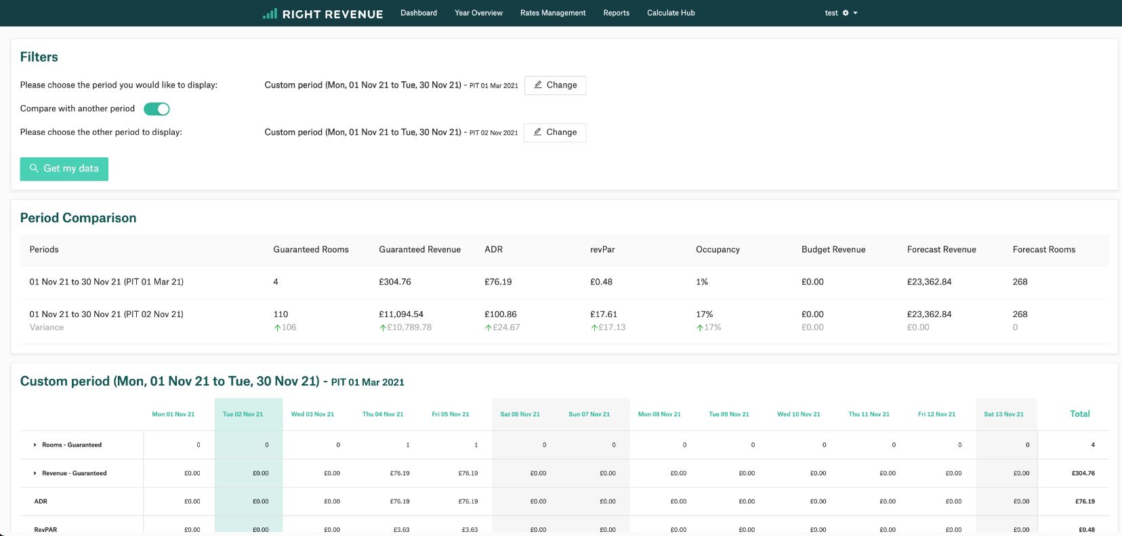Open the Dashboard menu item
Viewport: 1122px width, 536px height.
419,13
